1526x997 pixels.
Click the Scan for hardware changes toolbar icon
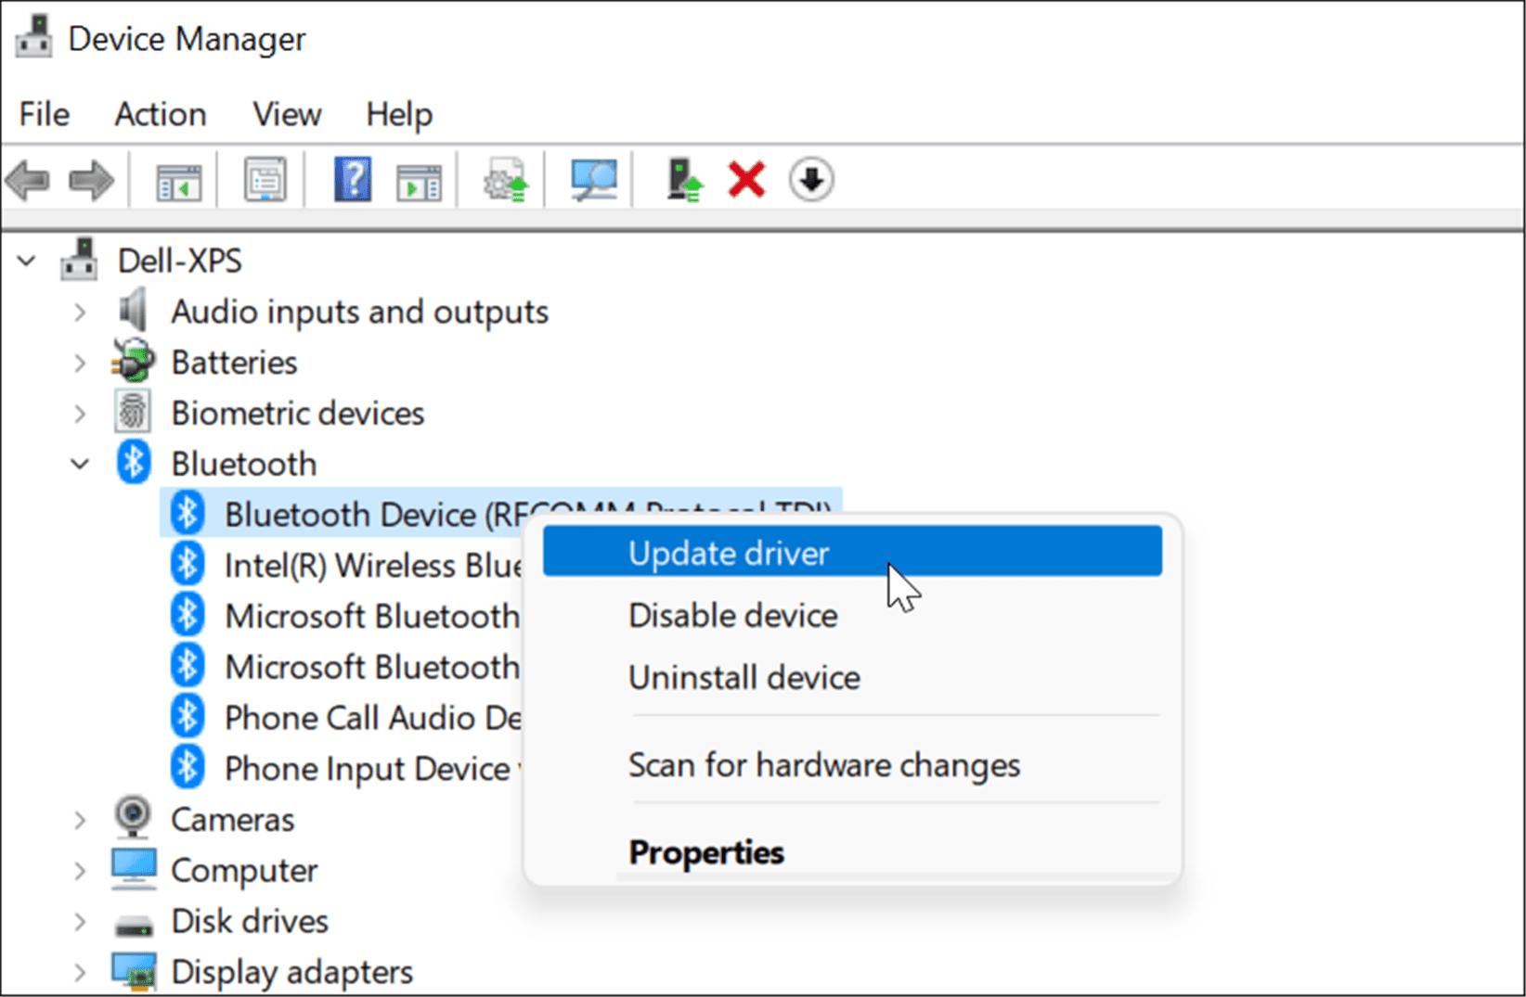click(x=591, y=179)
